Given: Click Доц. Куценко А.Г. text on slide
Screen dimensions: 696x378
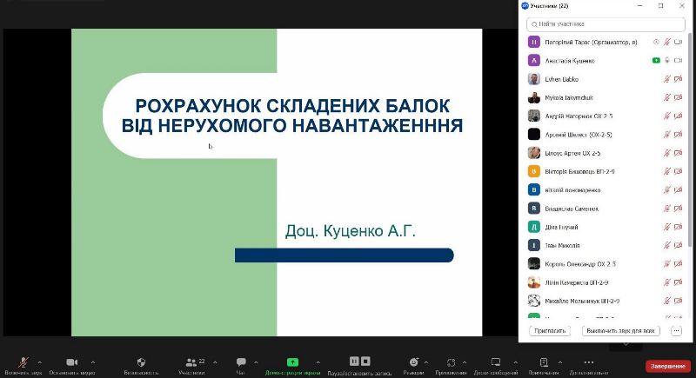Looking at the screenshot, I should 351,231.
